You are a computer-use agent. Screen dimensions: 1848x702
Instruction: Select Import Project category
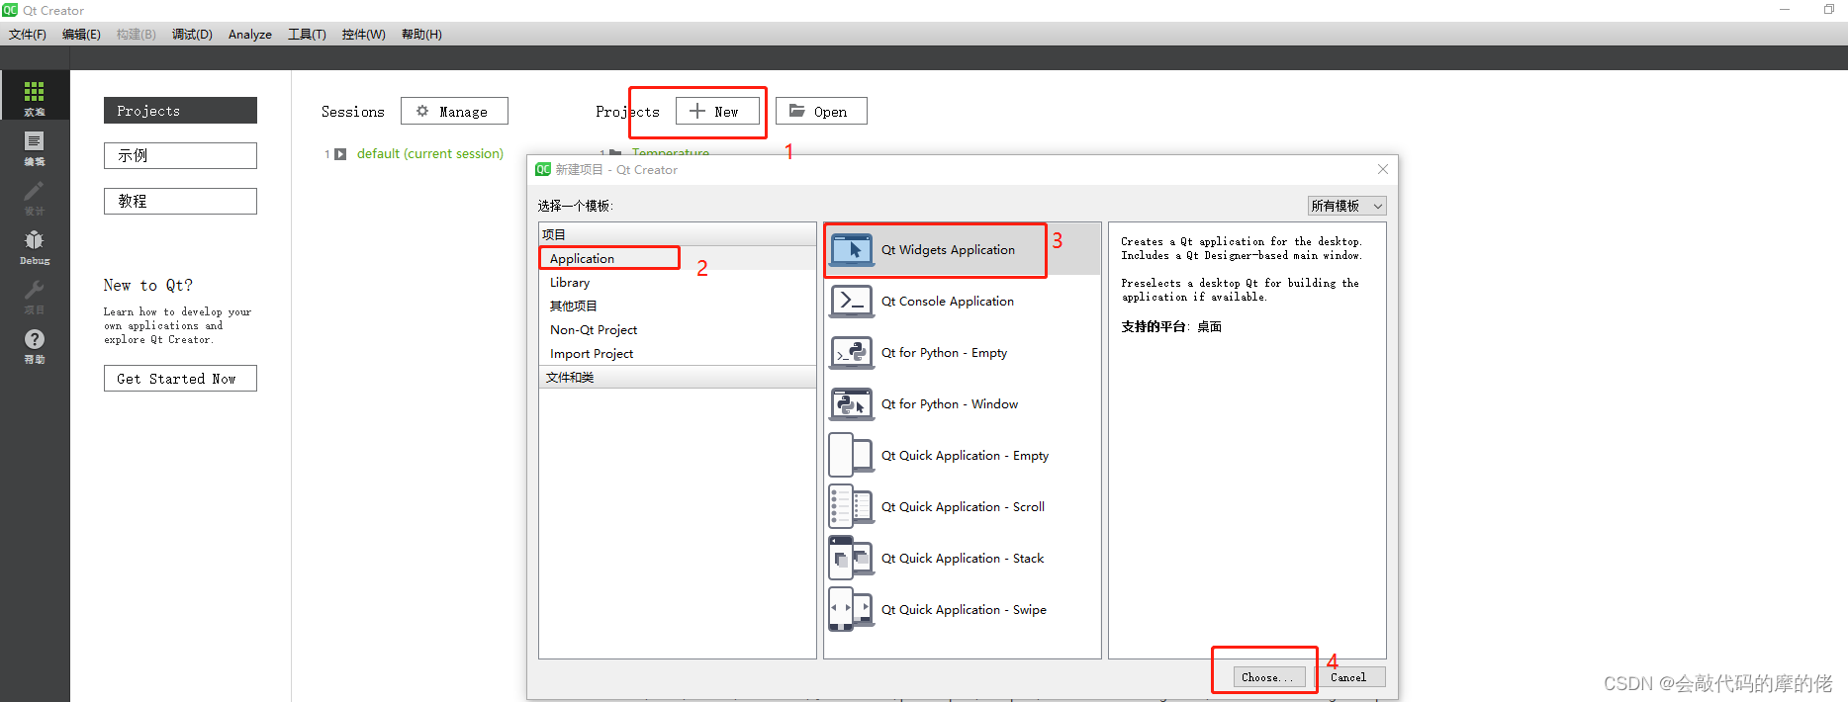(678, 354)
